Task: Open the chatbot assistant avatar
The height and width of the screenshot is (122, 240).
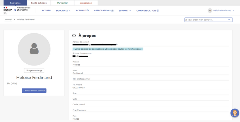Action: tap(234, 113)
